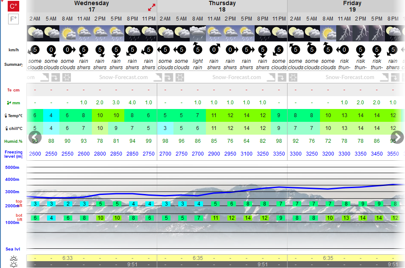The width and height of the screenshot is (405, 268).
Task: Click Thursday 5 PM temperature cell showing 14
Action: pos(247,115)
